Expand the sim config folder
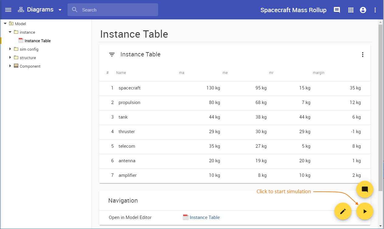 [x=10, y=49]
